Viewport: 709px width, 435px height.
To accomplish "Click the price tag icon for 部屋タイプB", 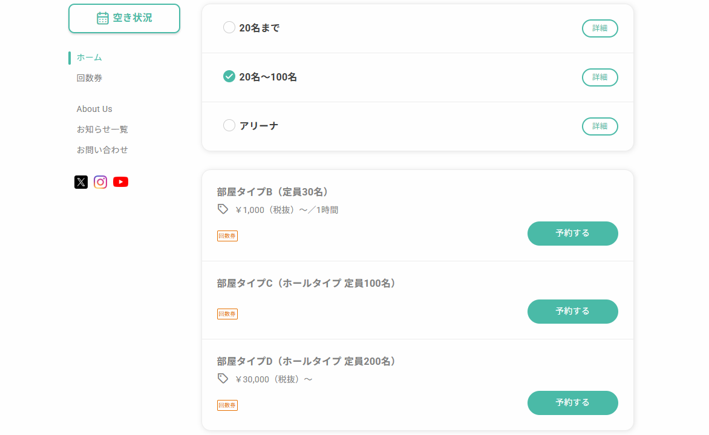I will pyautogui.click(x=223, y=209).
